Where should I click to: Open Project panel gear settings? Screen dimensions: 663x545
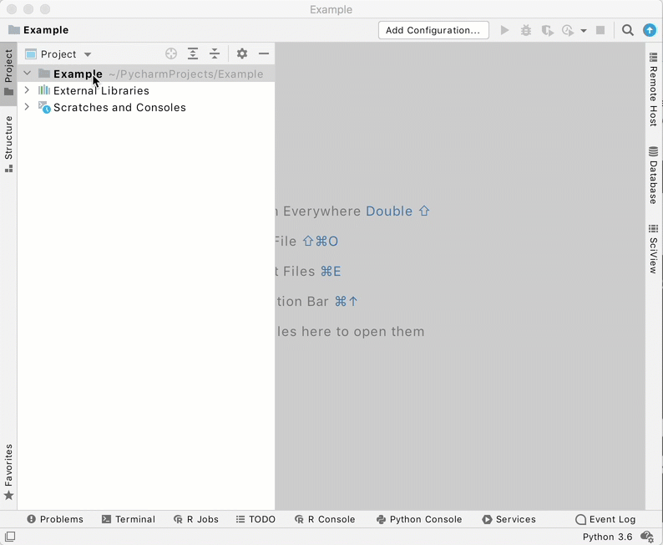coord(242,53)
